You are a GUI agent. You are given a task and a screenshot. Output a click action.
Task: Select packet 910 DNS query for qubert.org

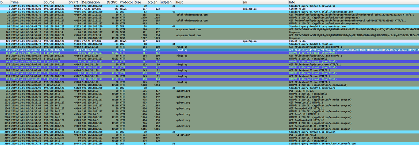point(209,87)
